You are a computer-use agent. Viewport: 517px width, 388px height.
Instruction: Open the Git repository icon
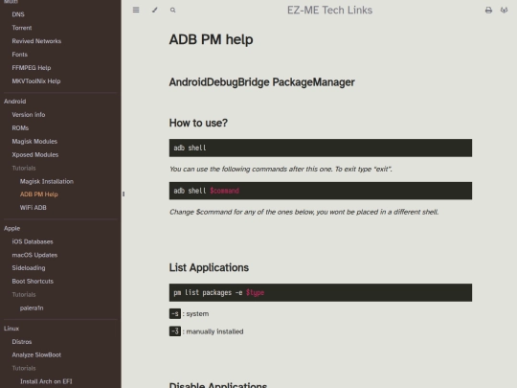point(504,11)
